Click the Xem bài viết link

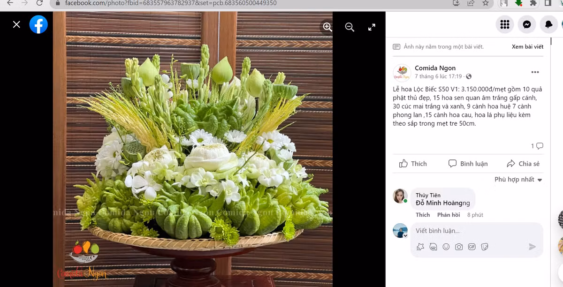[x=527, y=47]
